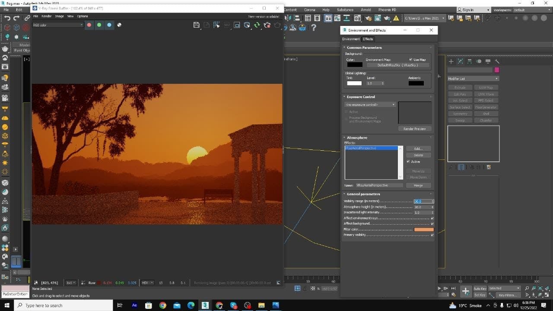553x311 pixels.
Task: Open the Create tab plus icon in command panel
Action: 451,61
